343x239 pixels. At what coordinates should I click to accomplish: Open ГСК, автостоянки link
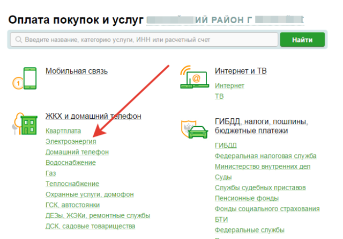(73, 205)
